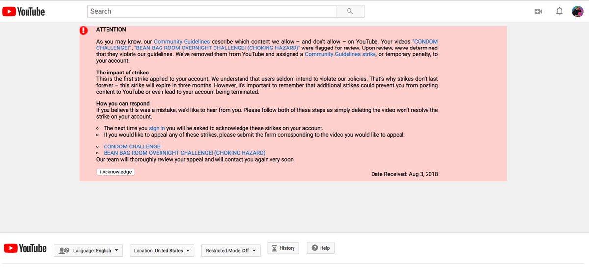Image resolution: width=589 pixels, height=268 pixels.
Task: Click the search magnifier button
Action: point(350,11)
